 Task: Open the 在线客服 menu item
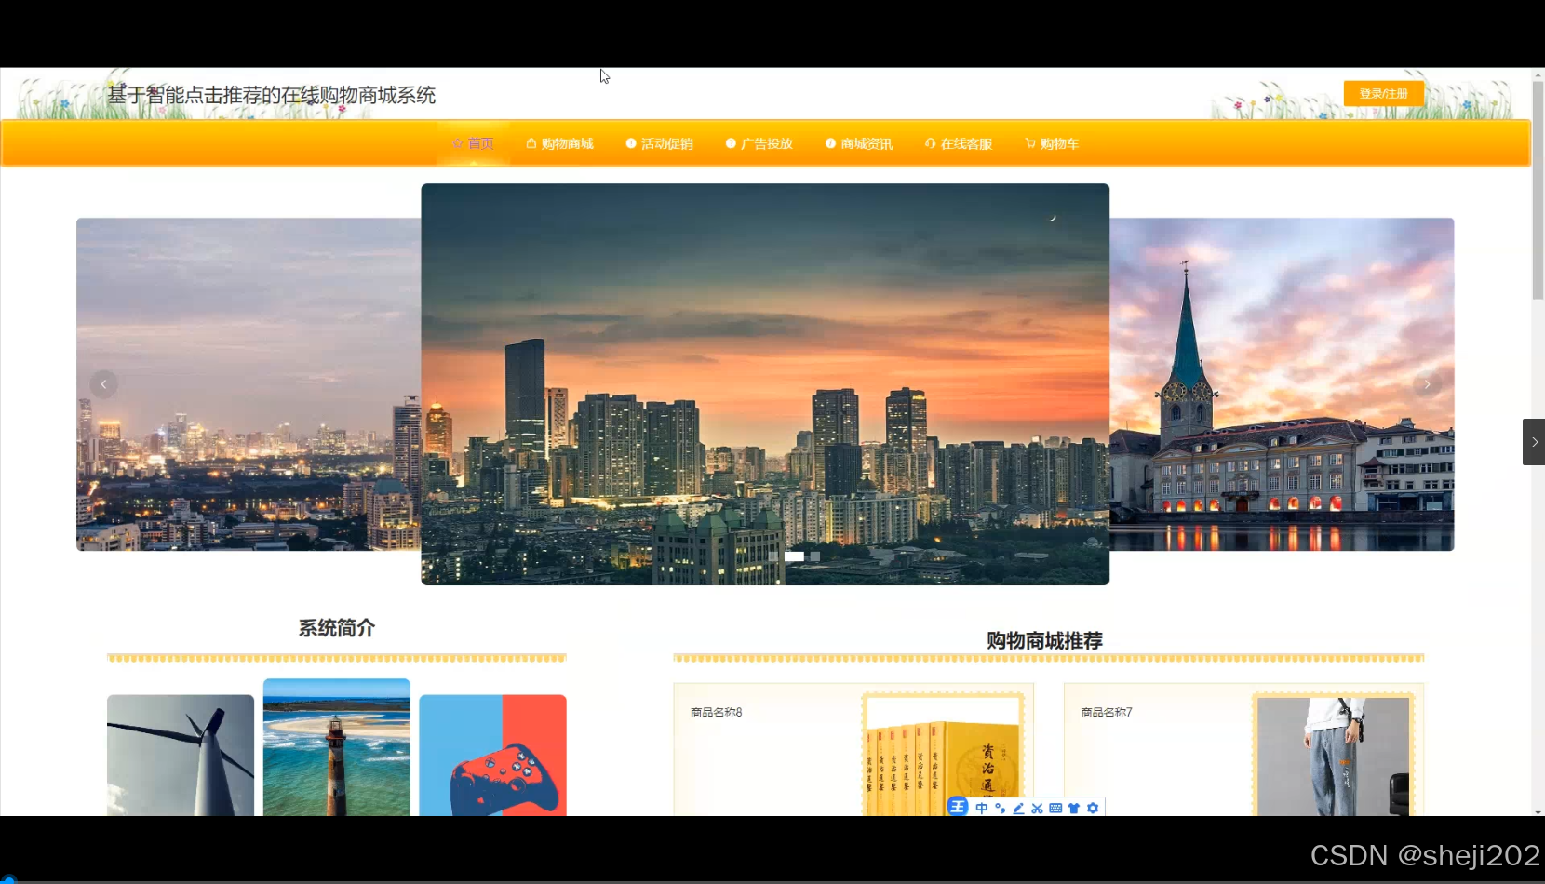tap(959, 143)
